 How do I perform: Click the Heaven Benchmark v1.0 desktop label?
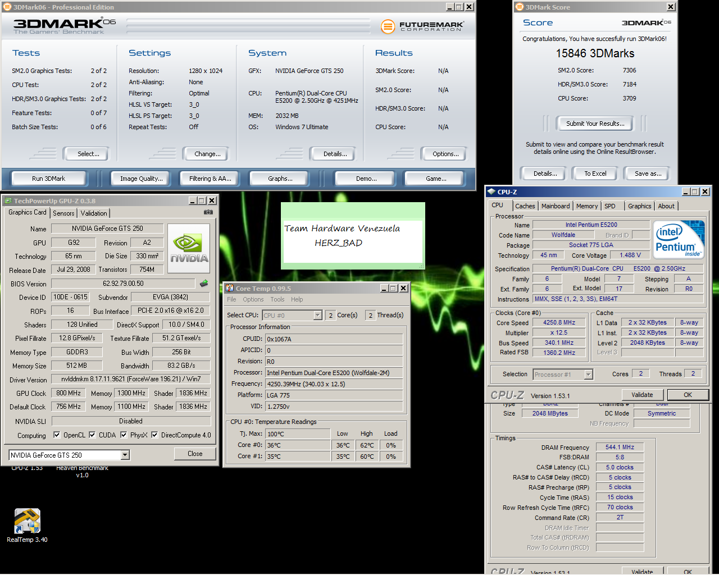(82, 471)
